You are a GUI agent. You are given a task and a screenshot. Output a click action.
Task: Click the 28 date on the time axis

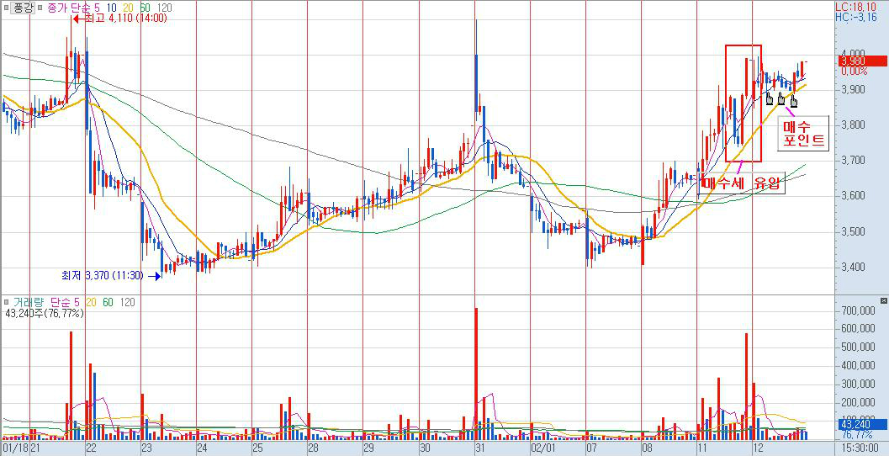tap(314, 448)
